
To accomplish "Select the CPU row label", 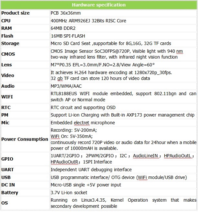I will tap(6, 21).
